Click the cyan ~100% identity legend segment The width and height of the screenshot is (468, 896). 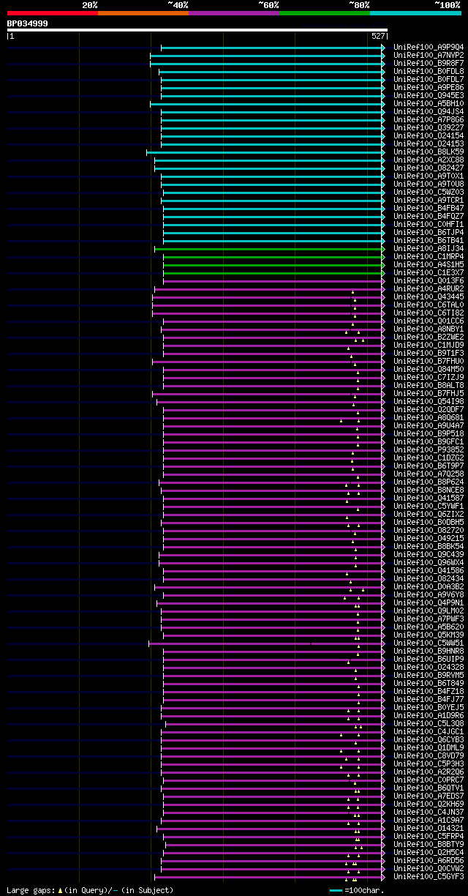click(x=415, y=13)
